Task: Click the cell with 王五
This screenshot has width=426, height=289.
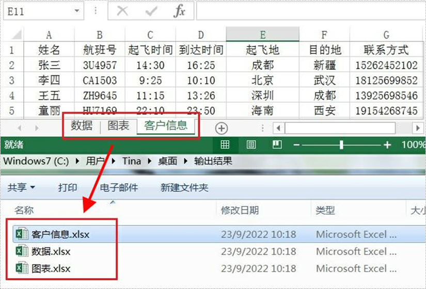Action: click(x=49, y=95)
